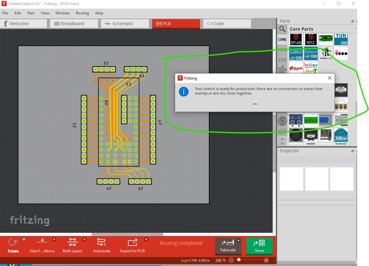
Task: Click the Fabricate icon button
Action: click(228, 243)
